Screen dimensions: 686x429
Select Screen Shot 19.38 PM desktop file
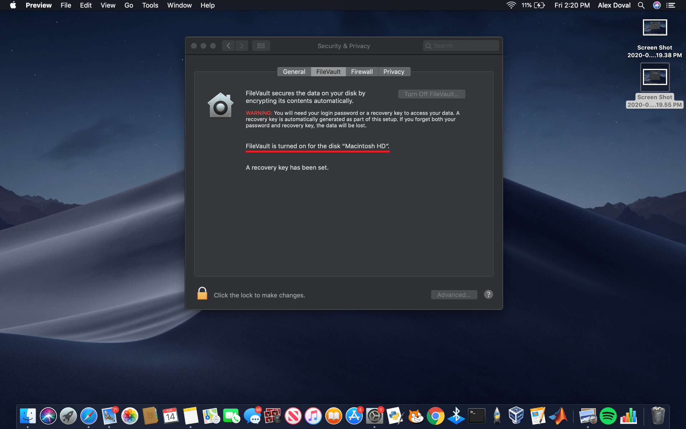pyautogui.click(x=654, y=39)
